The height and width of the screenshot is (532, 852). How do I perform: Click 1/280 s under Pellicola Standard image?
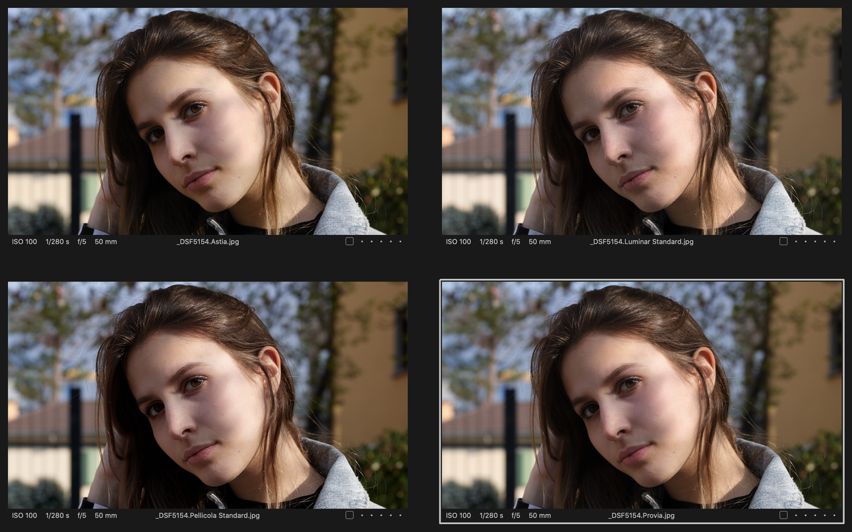click(57, 515)
